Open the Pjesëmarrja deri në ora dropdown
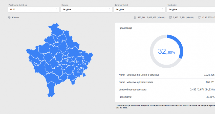Image resolution: width=215 pixels, height=114 pixels. [x=33, y=9]
